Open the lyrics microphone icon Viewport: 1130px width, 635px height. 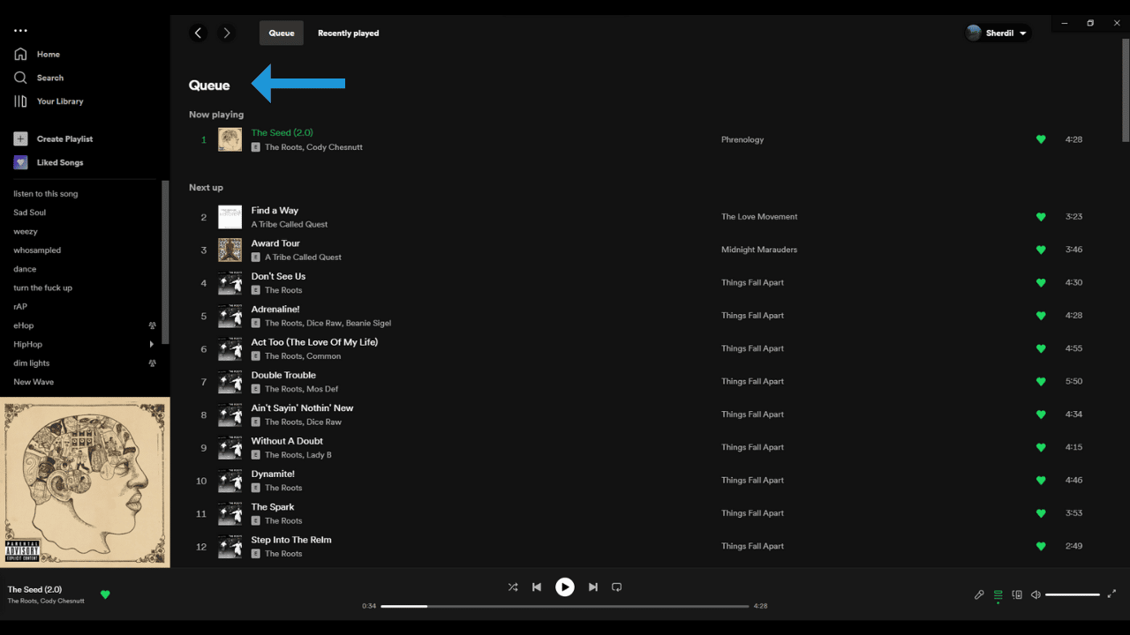pyautogui.click(x=979, y=594)
